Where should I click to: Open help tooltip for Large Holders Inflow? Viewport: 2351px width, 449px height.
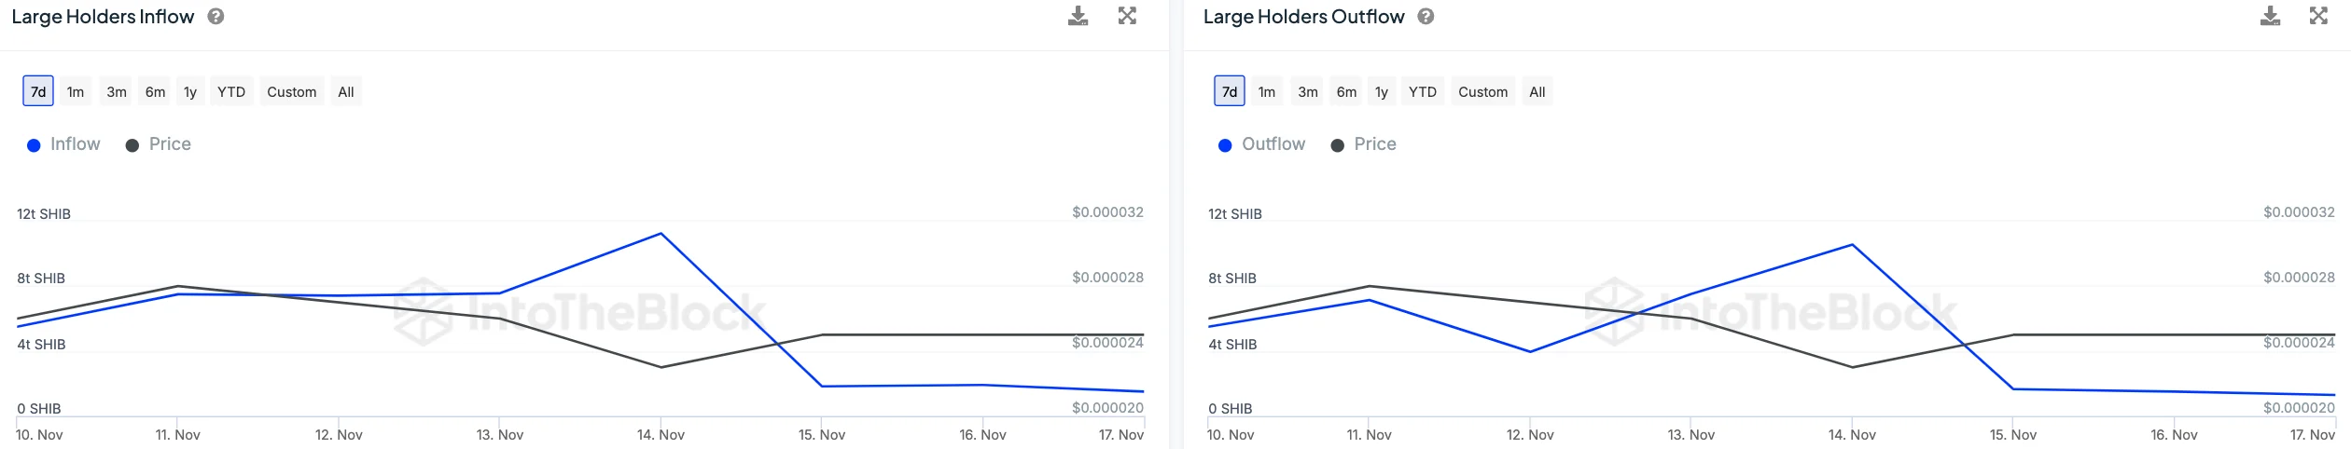click(x=216, y=17)
